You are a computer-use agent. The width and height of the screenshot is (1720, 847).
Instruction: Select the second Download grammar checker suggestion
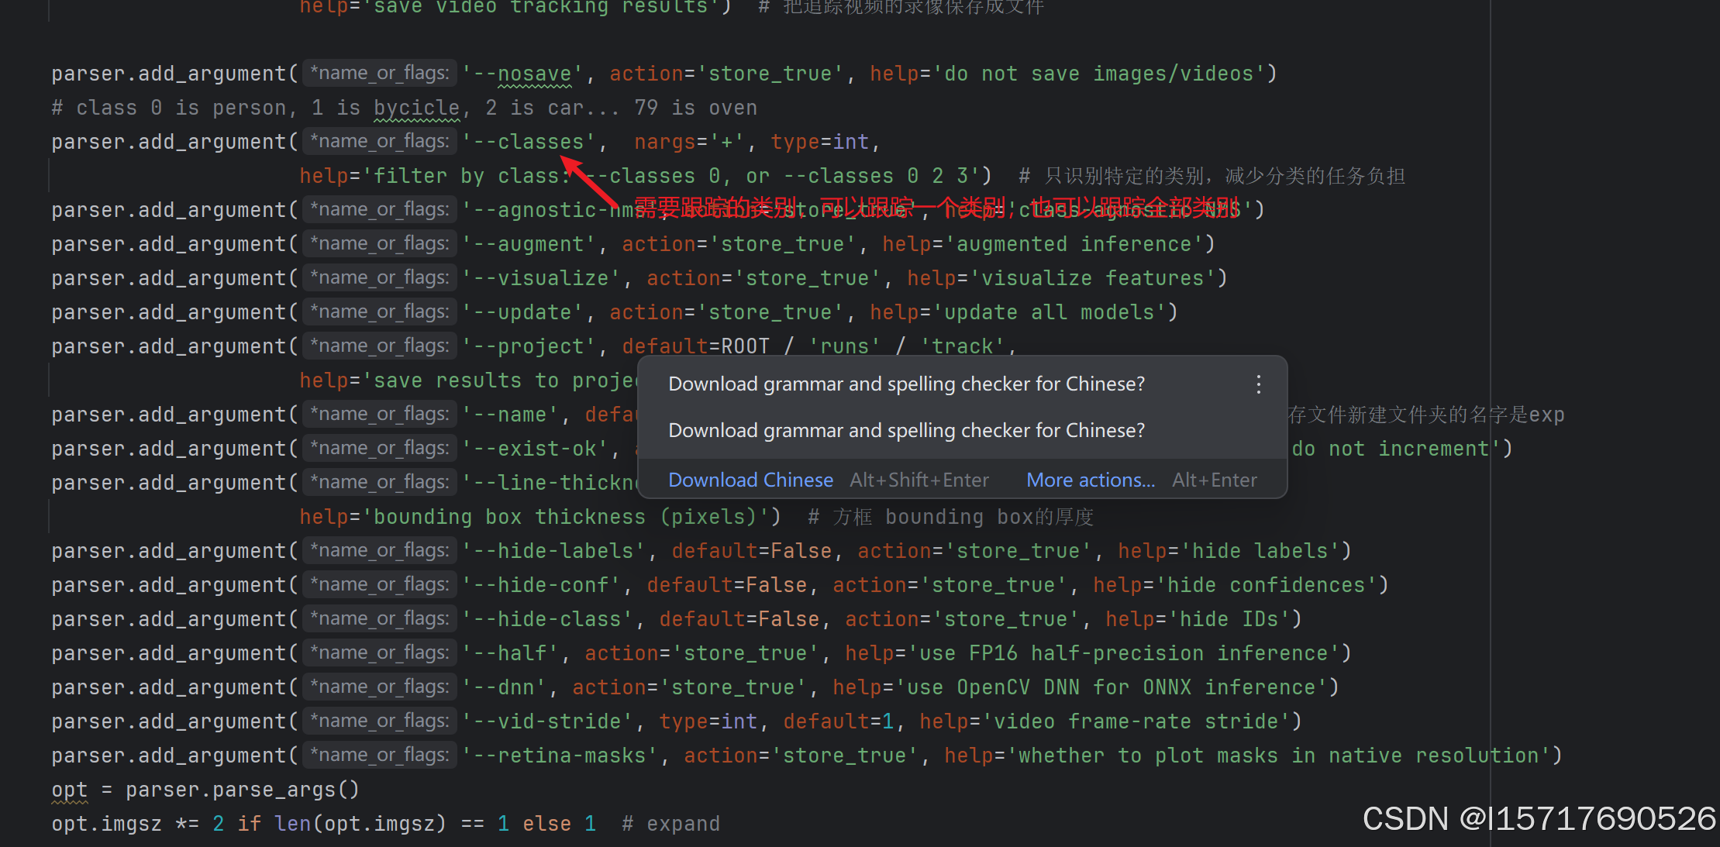click(x=905, y=431)
